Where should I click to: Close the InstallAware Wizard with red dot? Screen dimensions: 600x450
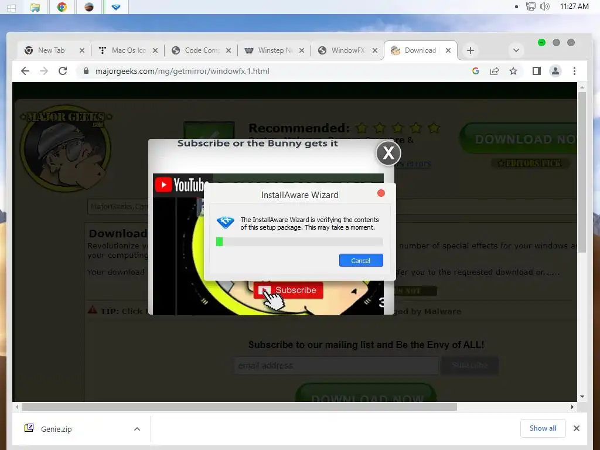(x=381, y=193)
